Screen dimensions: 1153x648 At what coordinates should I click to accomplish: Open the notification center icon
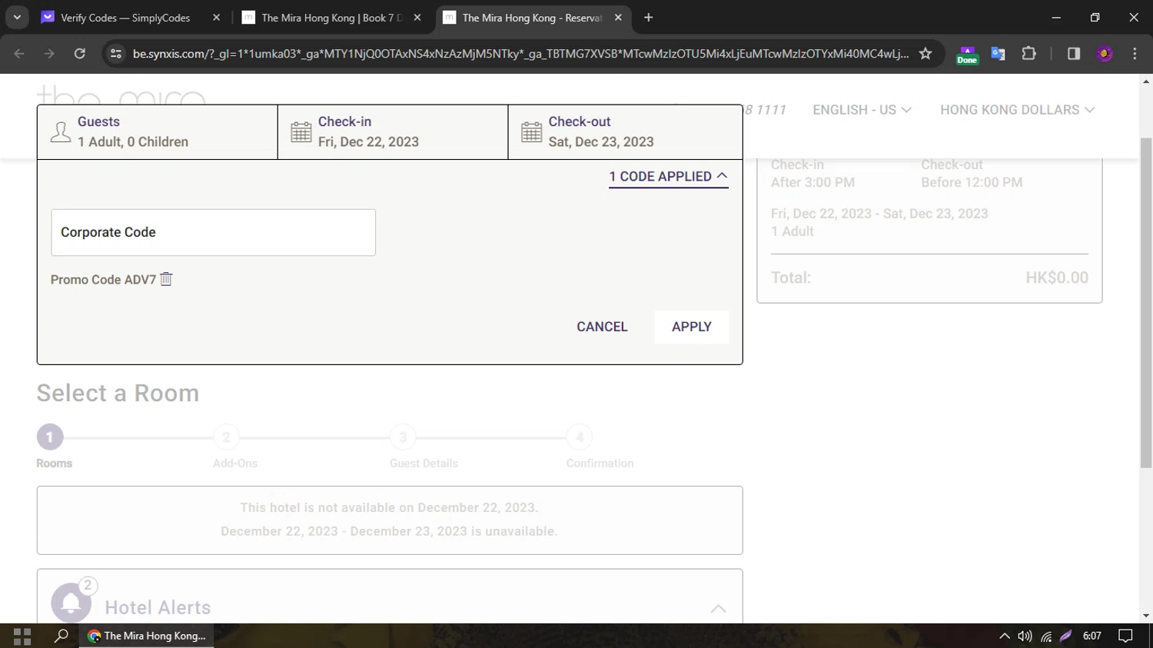pos(1125,636)
